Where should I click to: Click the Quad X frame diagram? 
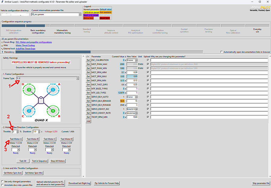click(41, 102)
